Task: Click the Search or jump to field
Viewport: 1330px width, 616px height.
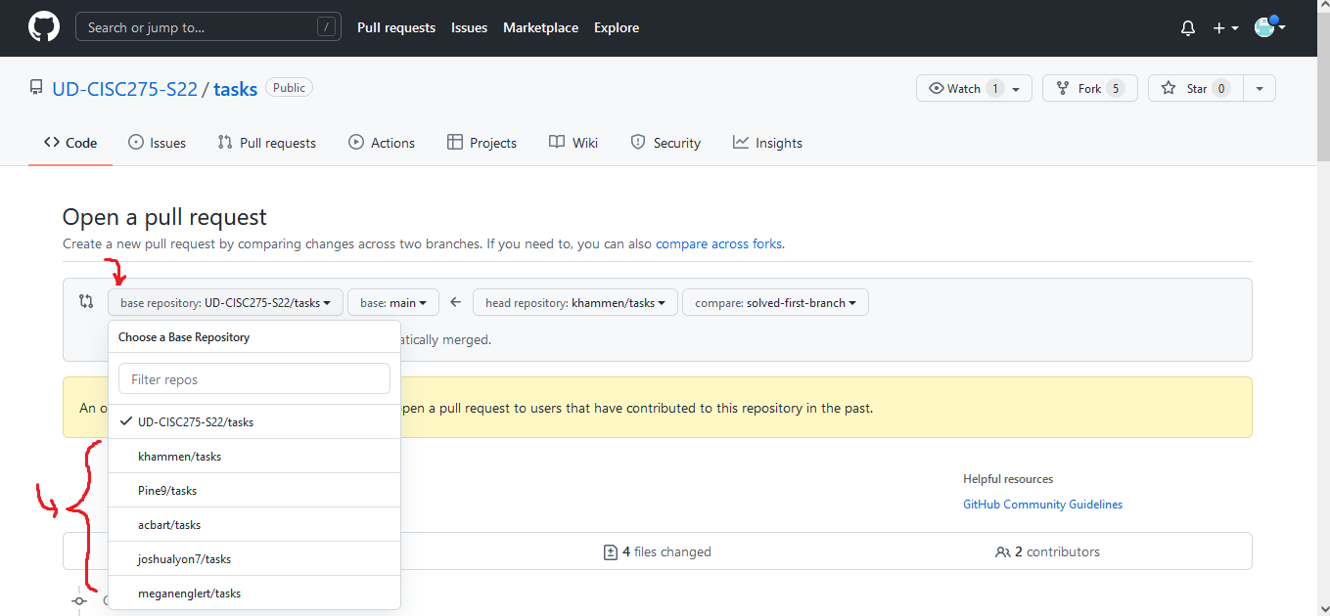Action: click(x=208, y=27)
